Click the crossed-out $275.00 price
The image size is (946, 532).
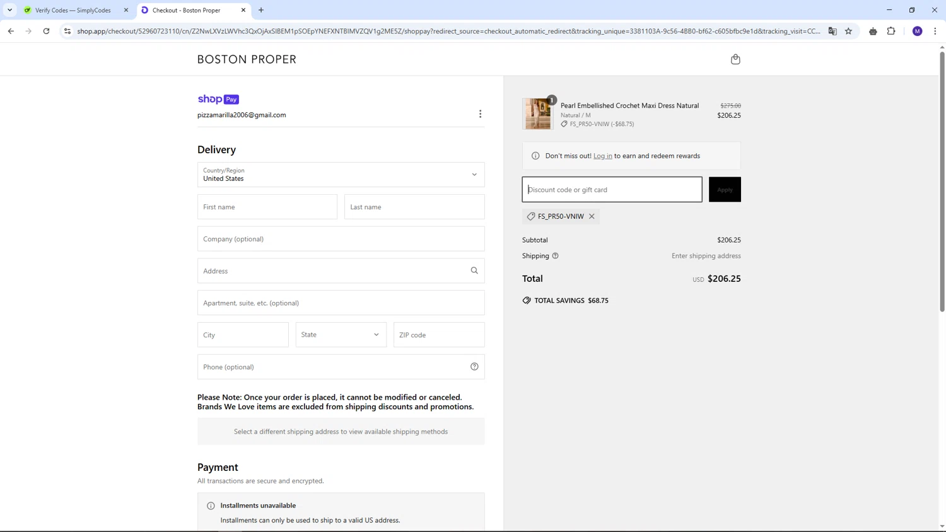click(x=730, y=106)
